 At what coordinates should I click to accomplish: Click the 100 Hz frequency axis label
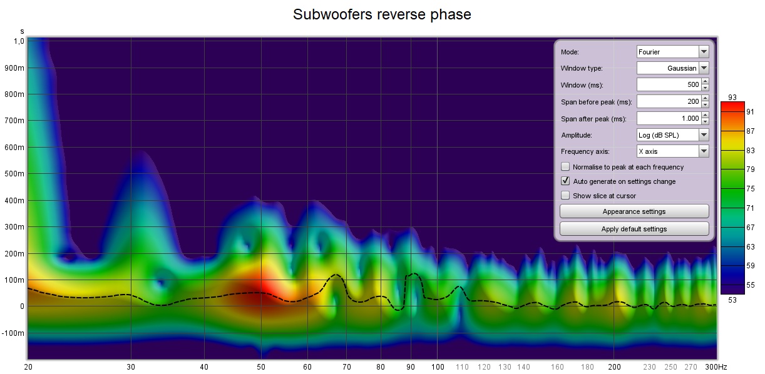438,366
